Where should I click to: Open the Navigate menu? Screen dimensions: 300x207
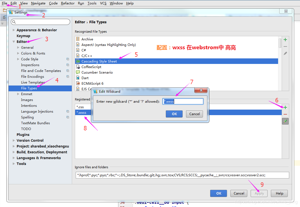(x=38, y=3)
